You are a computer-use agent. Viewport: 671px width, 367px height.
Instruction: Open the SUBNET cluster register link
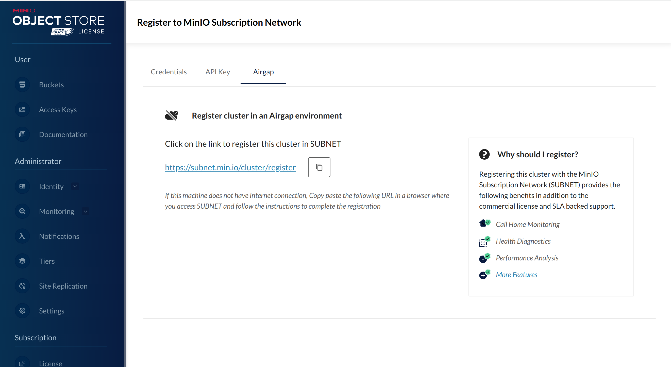point(230,167)
